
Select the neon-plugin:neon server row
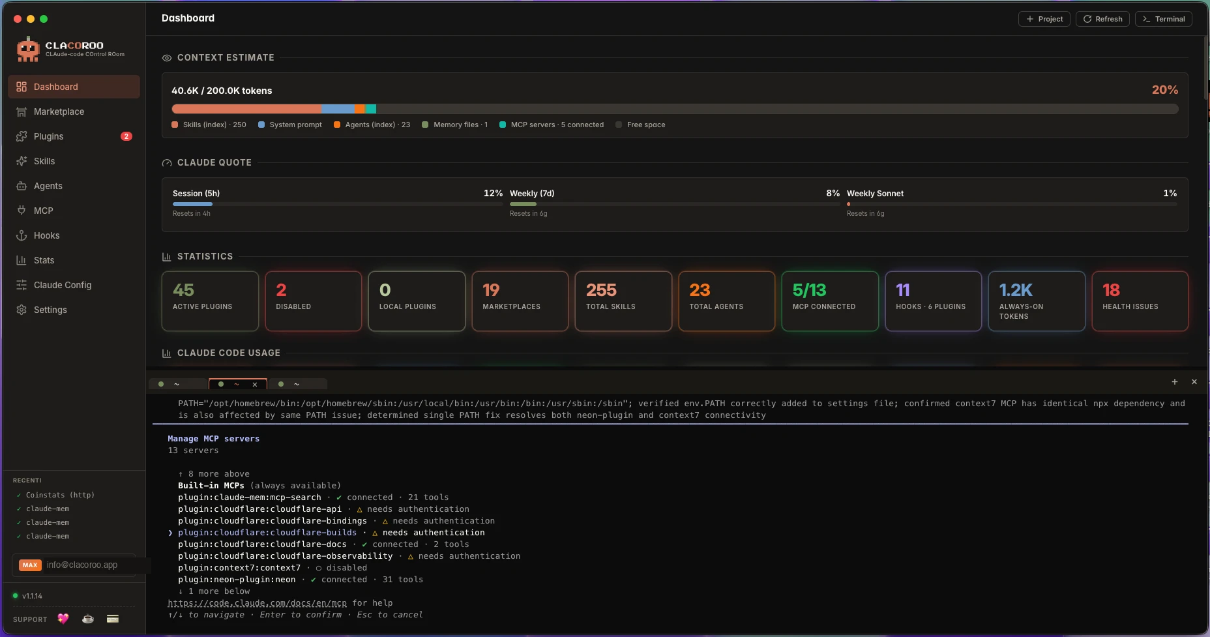click(x=301, y=580)
